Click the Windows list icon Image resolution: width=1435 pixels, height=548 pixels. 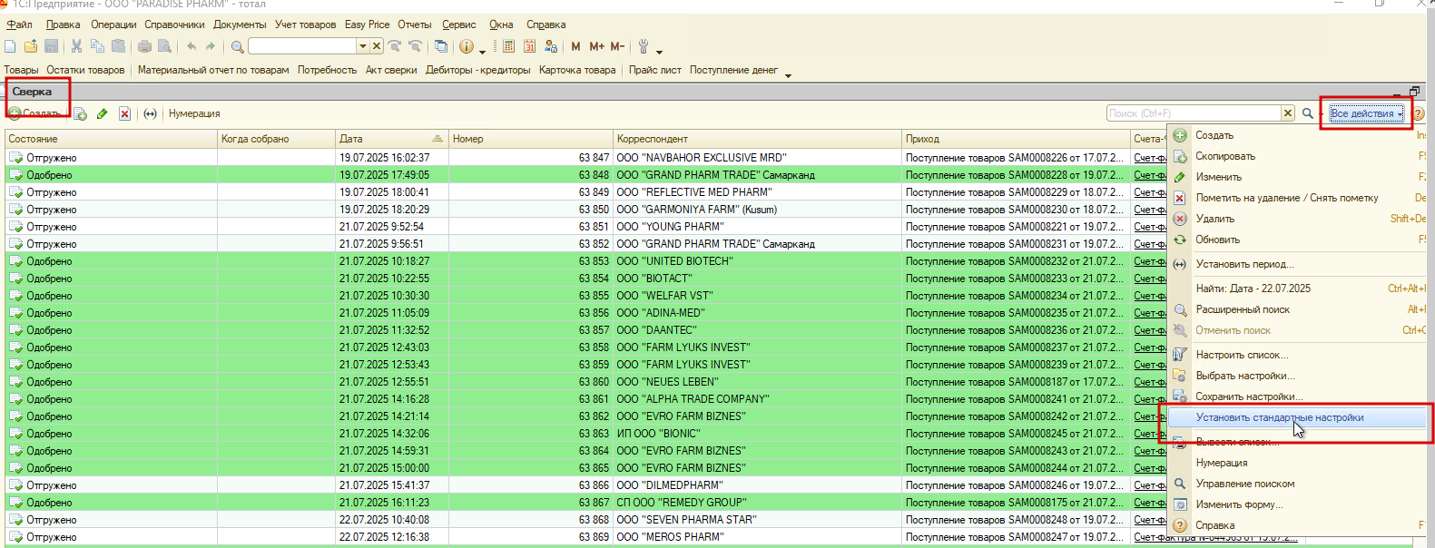441,46
